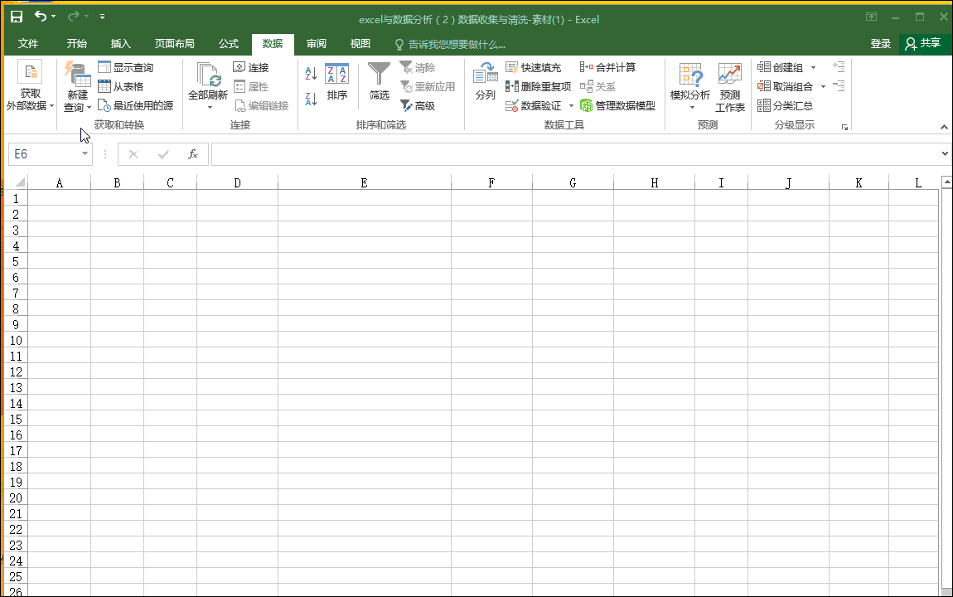Select column E header
The height and width of the screenshot is (597, 953).
(364, 183)
